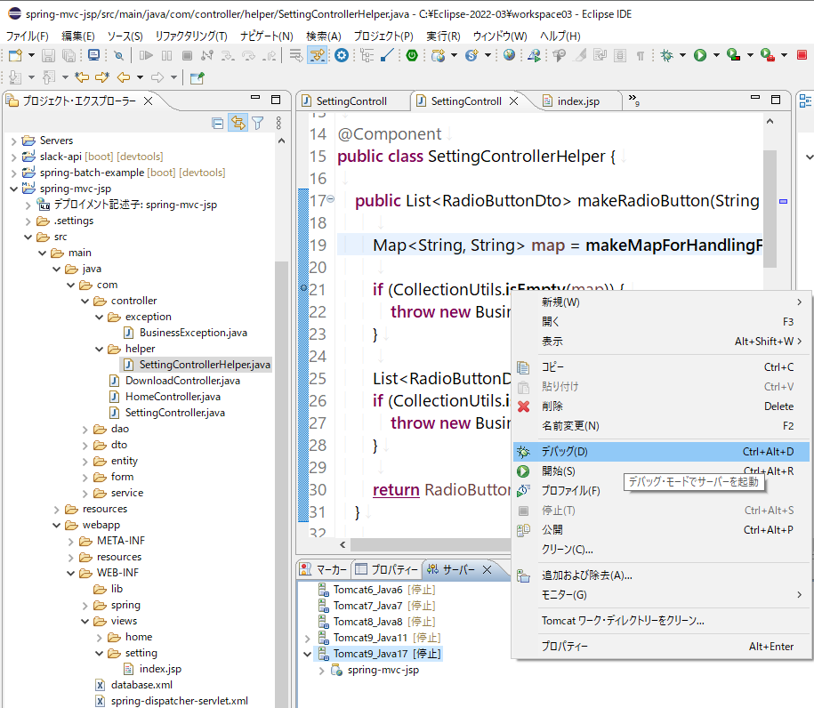Screen dimensions: 814x708
Task: Show hidden editor tabs list chevron
Action: [x=634, y=99]
